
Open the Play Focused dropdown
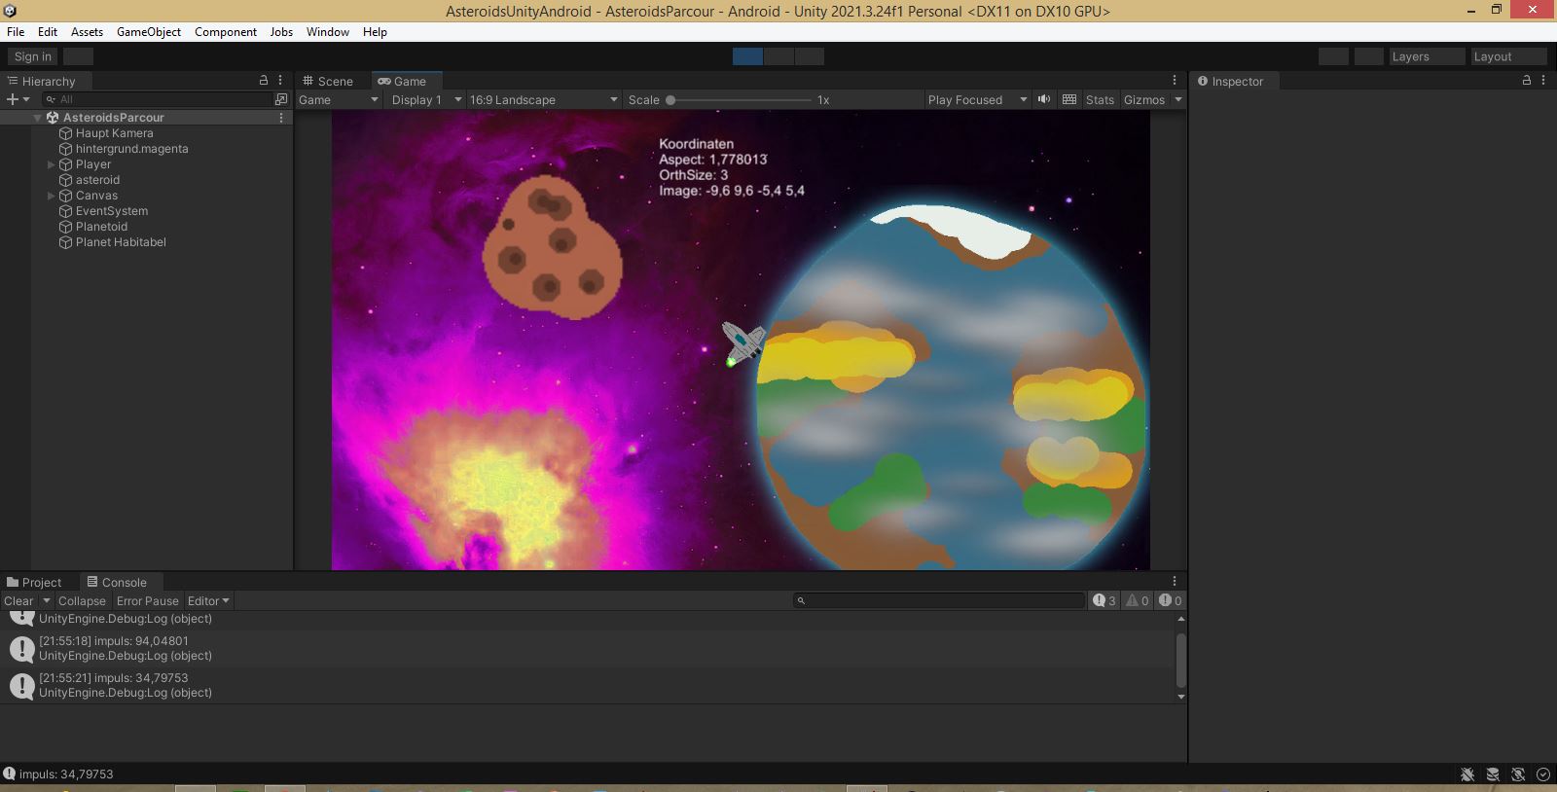coord(977,100)
